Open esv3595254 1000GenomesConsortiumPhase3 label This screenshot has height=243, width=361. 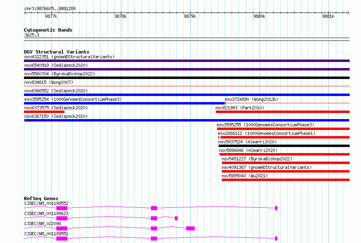73,99
